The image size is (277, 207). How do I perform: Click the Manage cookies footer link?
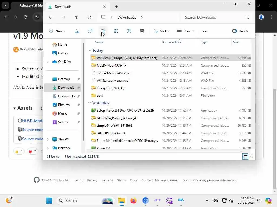pos(167,180)
